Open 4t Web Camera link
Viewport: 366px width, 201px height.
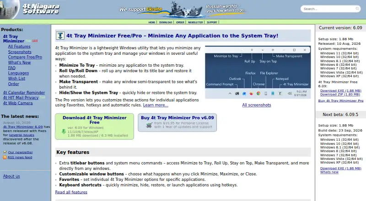18,103
